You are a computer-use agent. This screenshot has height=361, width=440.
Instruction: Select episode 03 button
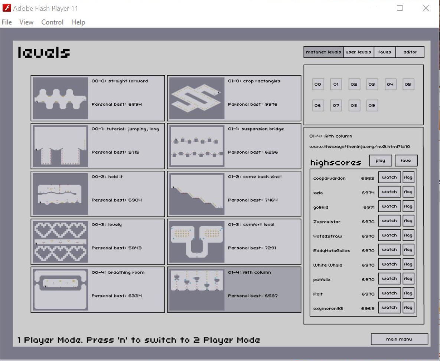(x=372, y=84)
